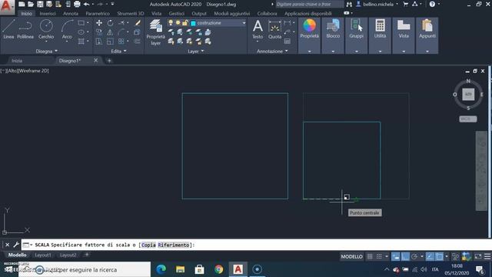Activate the Rotate tool
This screenshot has height=277, width=492.
[110, 23]
